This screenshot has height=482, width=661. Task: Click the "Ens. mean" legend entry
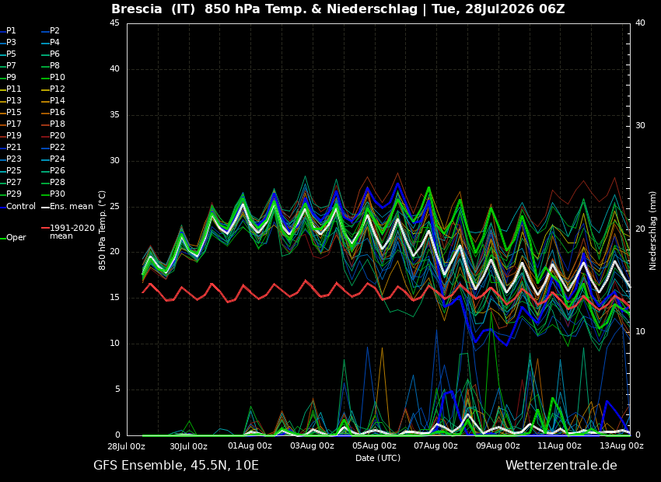[x=72, y=207]
